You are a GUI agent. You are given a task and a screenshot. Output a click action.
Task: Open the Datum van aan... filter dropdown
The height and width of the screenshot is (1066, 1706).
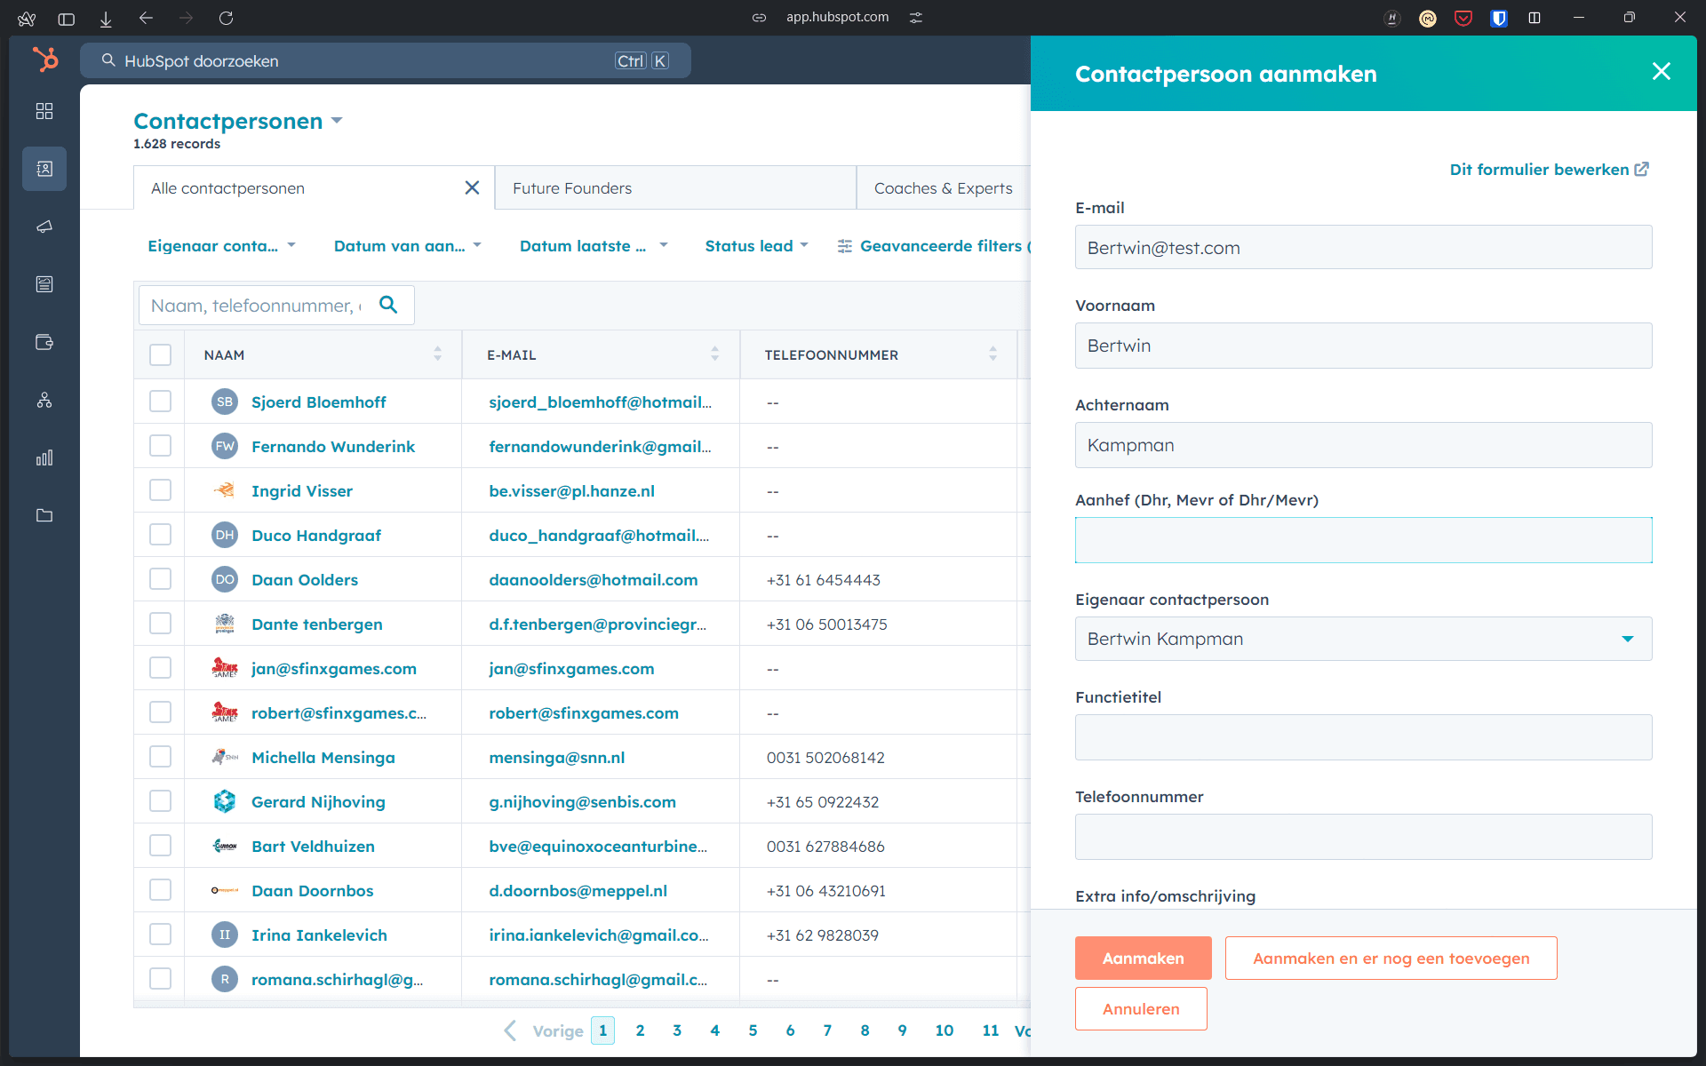tap(407, 246)
